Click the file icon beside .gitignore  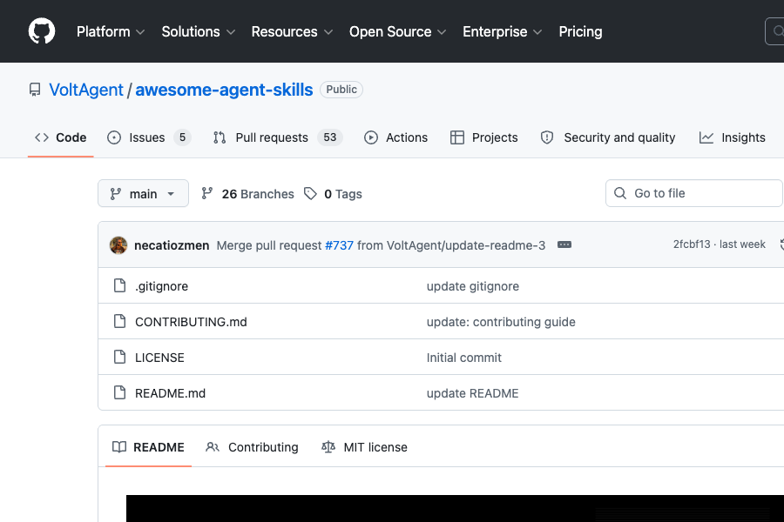coord(119,285)
